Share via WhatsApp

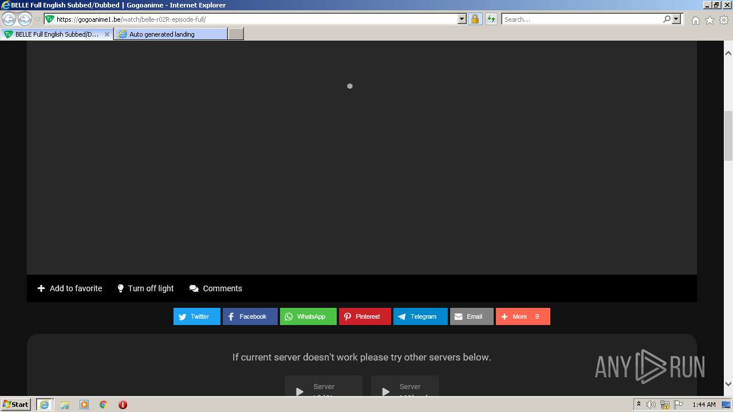(308, 316)
